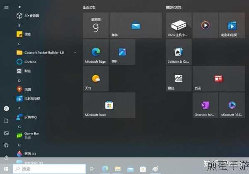Screen dimensions: 249x174
Task: Open the 3D Viewer app
Action: [28, 15]
